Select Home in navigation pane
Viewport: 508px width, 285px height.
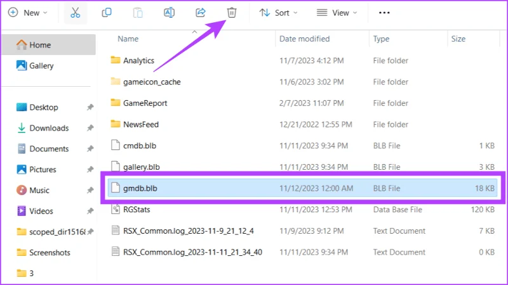tap(49, 44)
